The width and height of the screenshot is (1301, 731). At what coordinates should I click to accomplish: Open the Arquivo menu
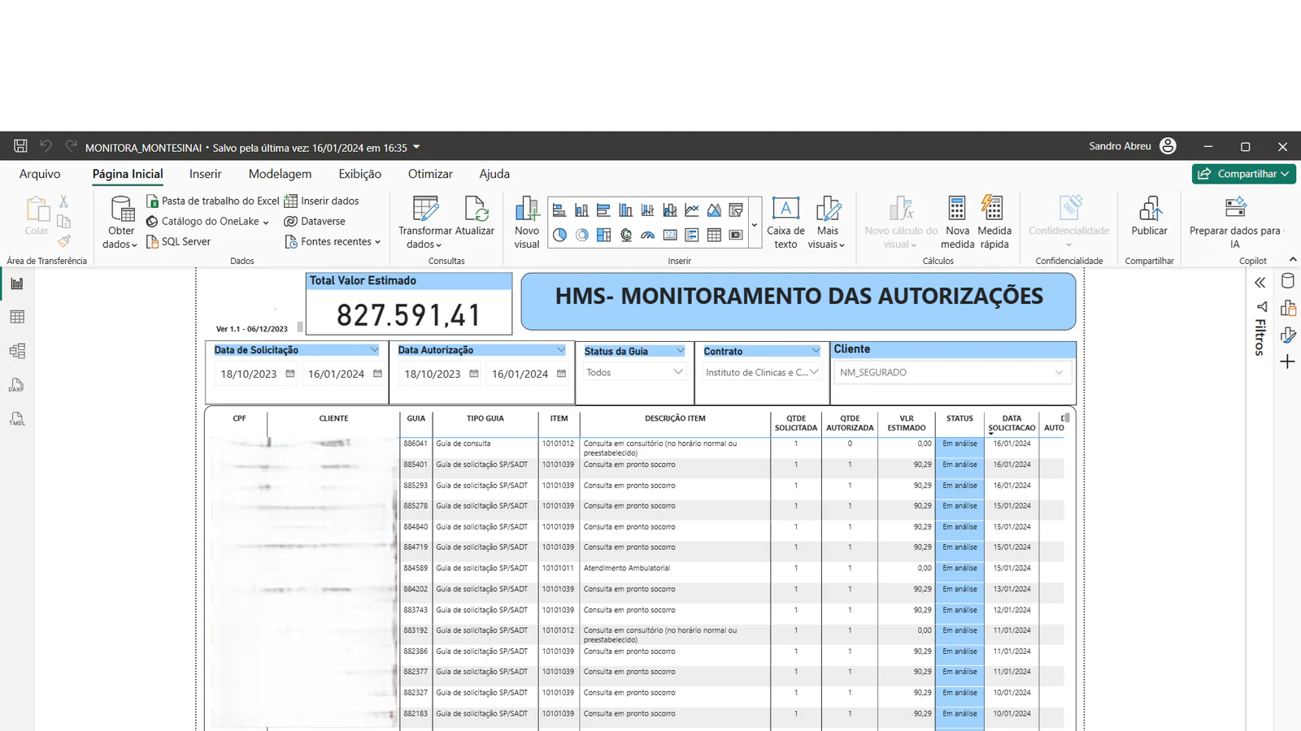(x=40, y=174)
